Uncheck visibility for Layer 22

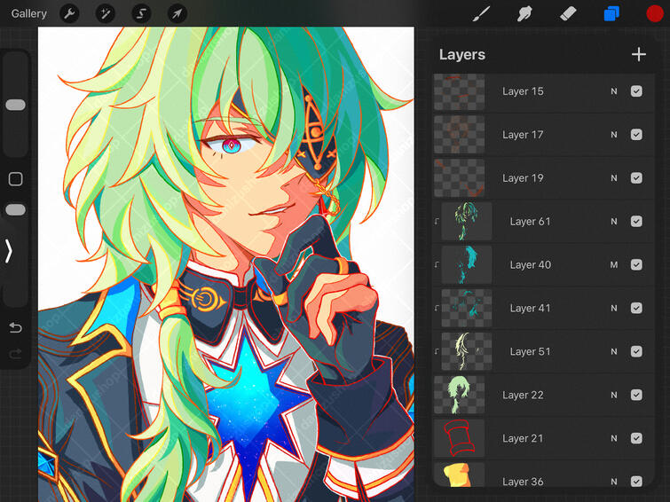(x=636, y=396)
